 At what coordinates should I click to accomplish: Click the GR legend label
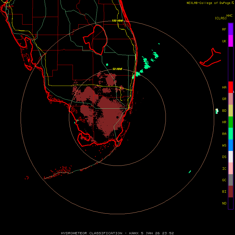(x=224, y=99)
